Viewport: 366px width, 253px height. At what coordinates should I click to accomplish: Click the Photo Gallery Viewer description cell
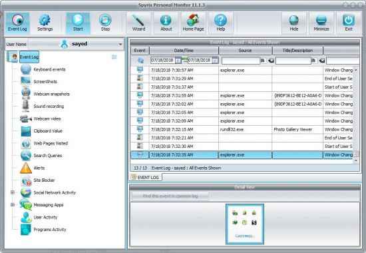[x=297, y=129]
